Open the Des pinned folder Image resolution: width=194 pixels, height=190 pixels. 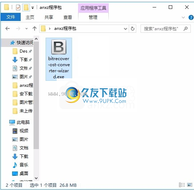click(x=22, y=51)
